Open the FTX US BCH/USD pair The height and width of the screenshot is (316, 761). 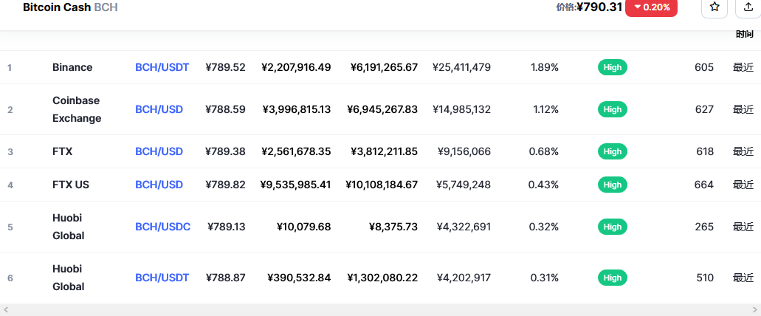click(159, 185)
